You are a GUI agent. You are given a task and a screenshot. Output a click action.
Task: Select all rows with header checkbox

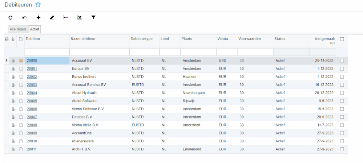(x=342, y=39)
